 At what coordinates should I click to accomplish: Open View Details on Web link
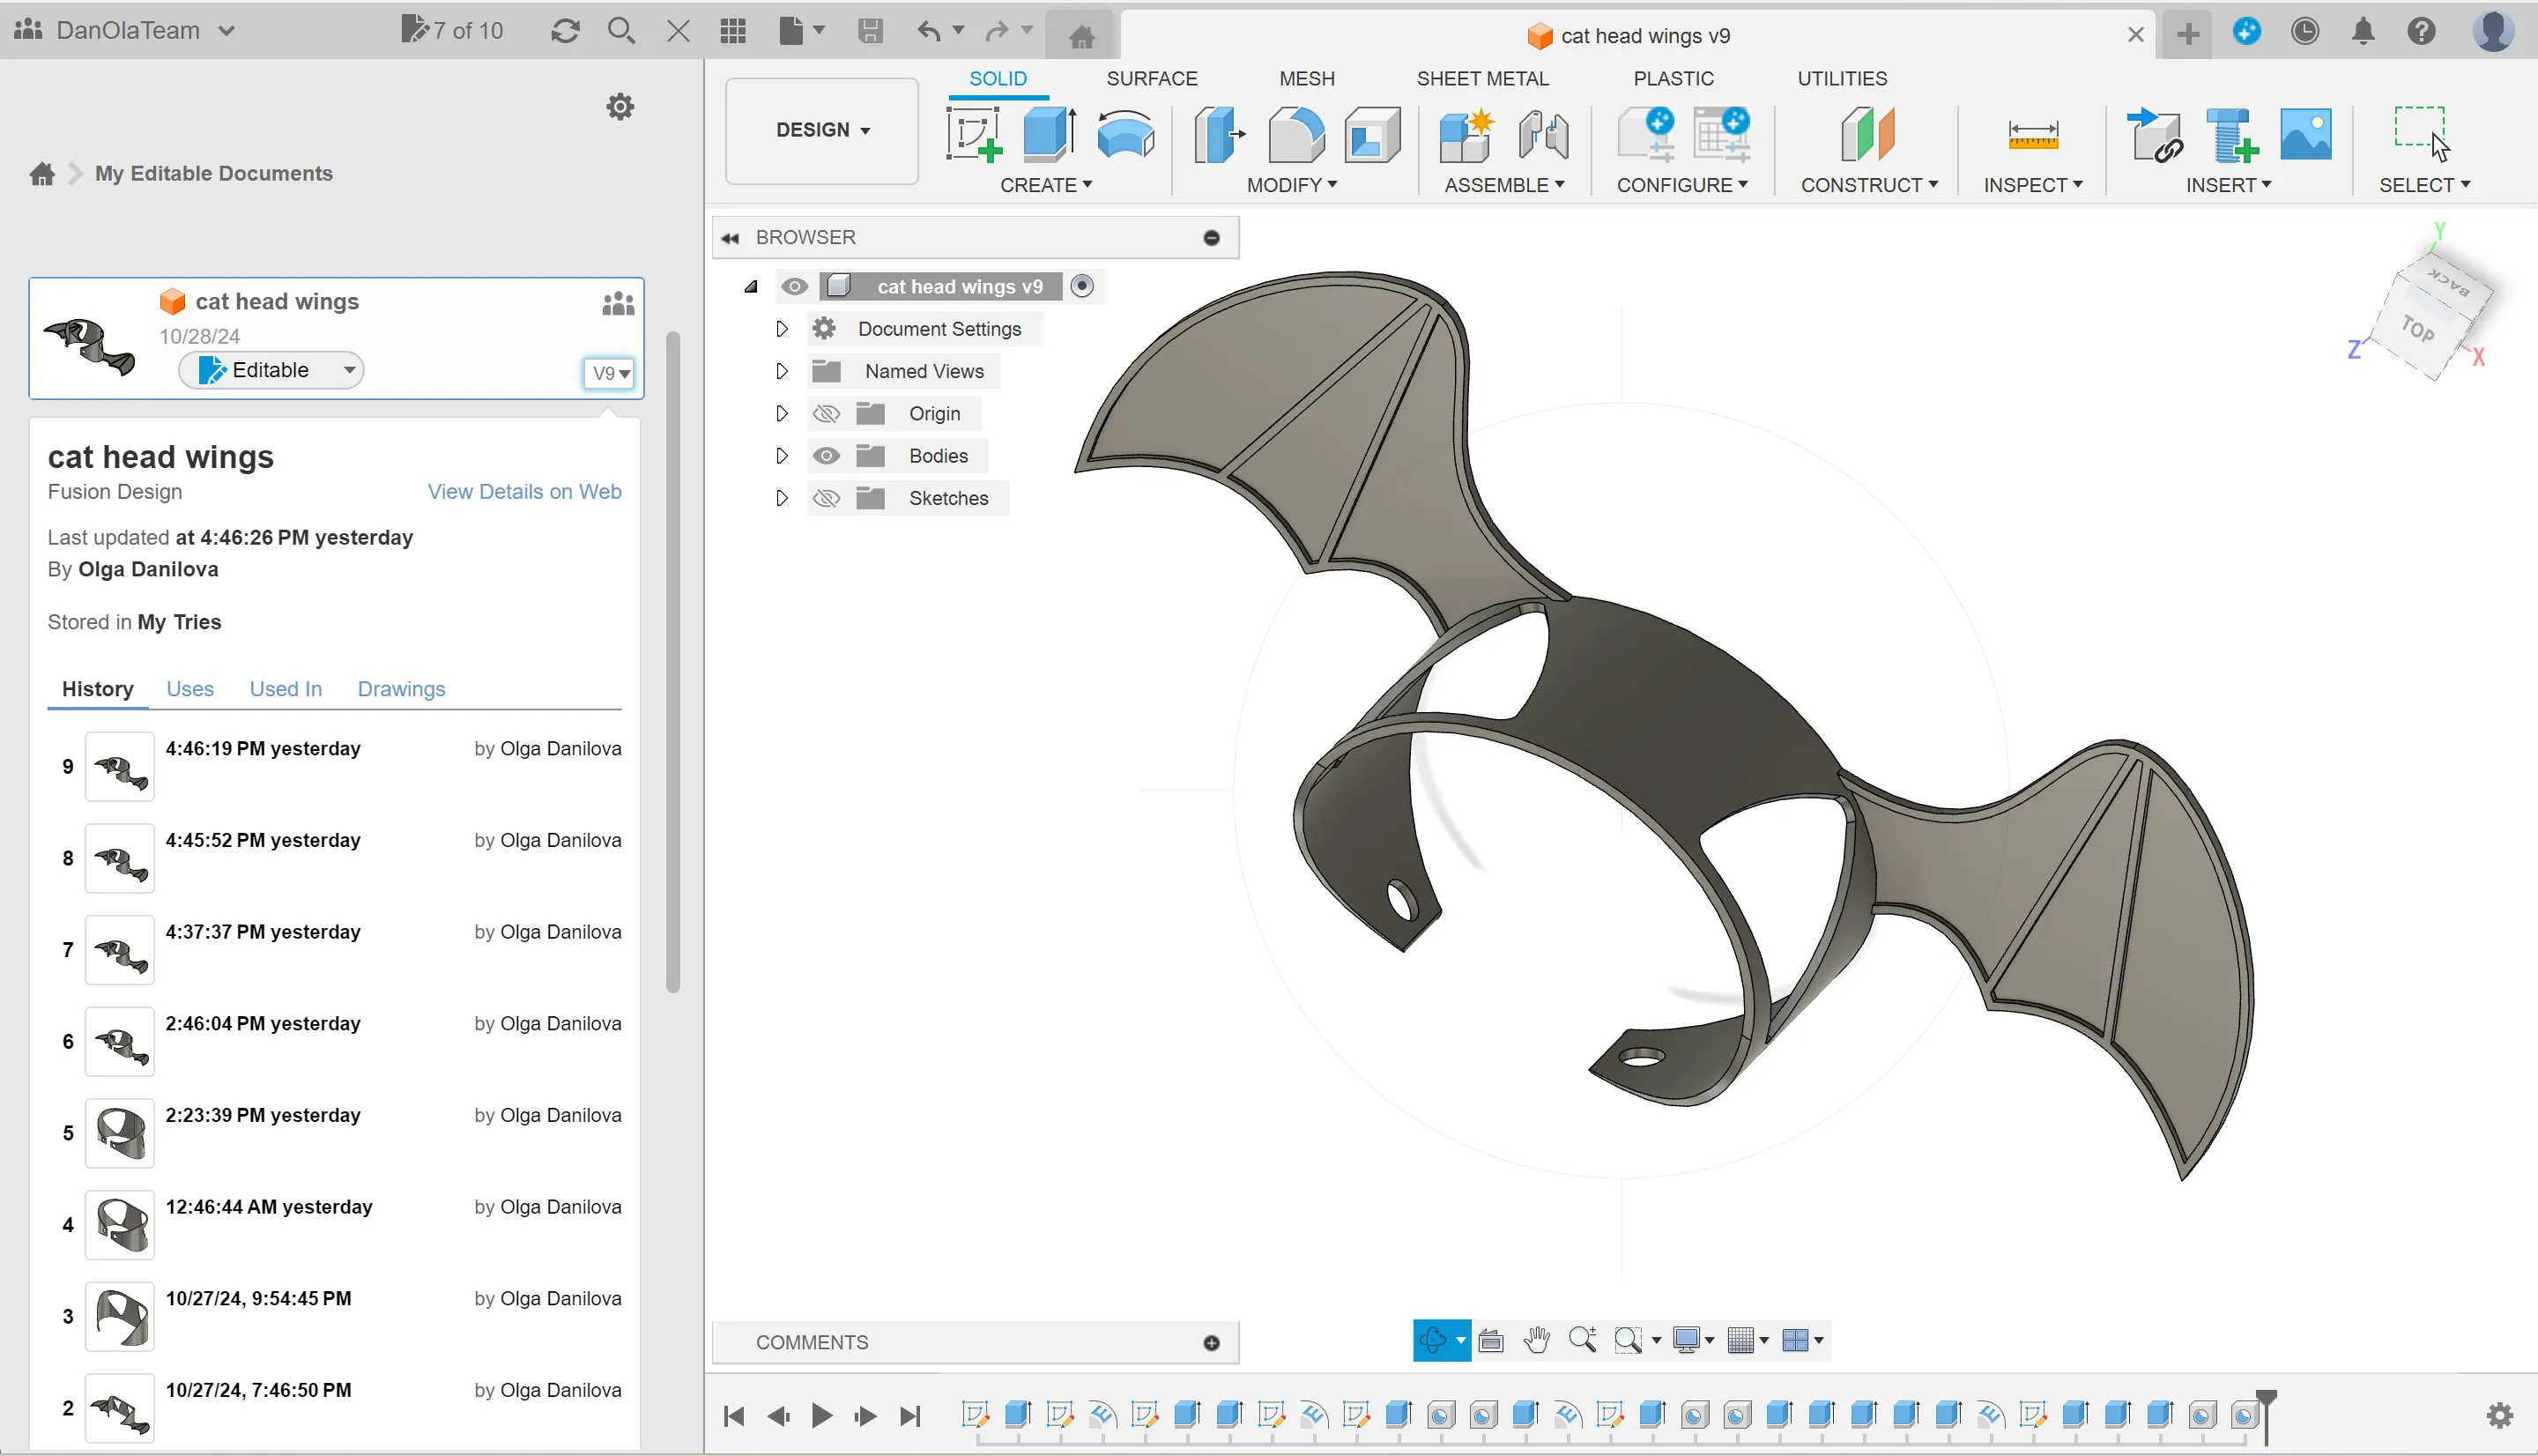[x=523, y=492]
